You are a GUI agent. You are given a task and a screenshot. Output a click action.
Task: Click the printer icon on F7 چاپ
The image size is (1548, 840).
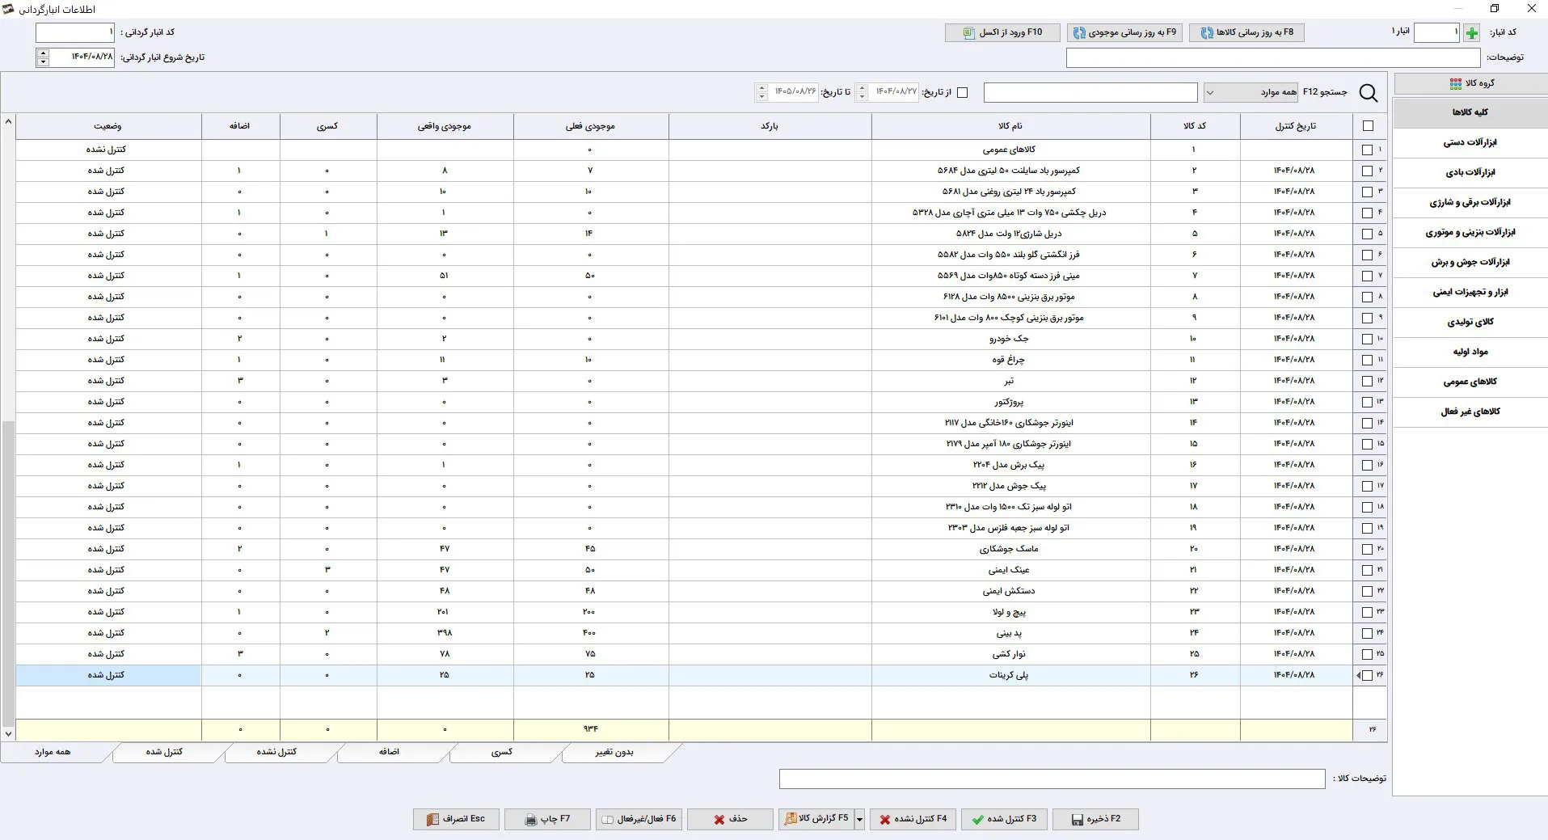point(530,820)
